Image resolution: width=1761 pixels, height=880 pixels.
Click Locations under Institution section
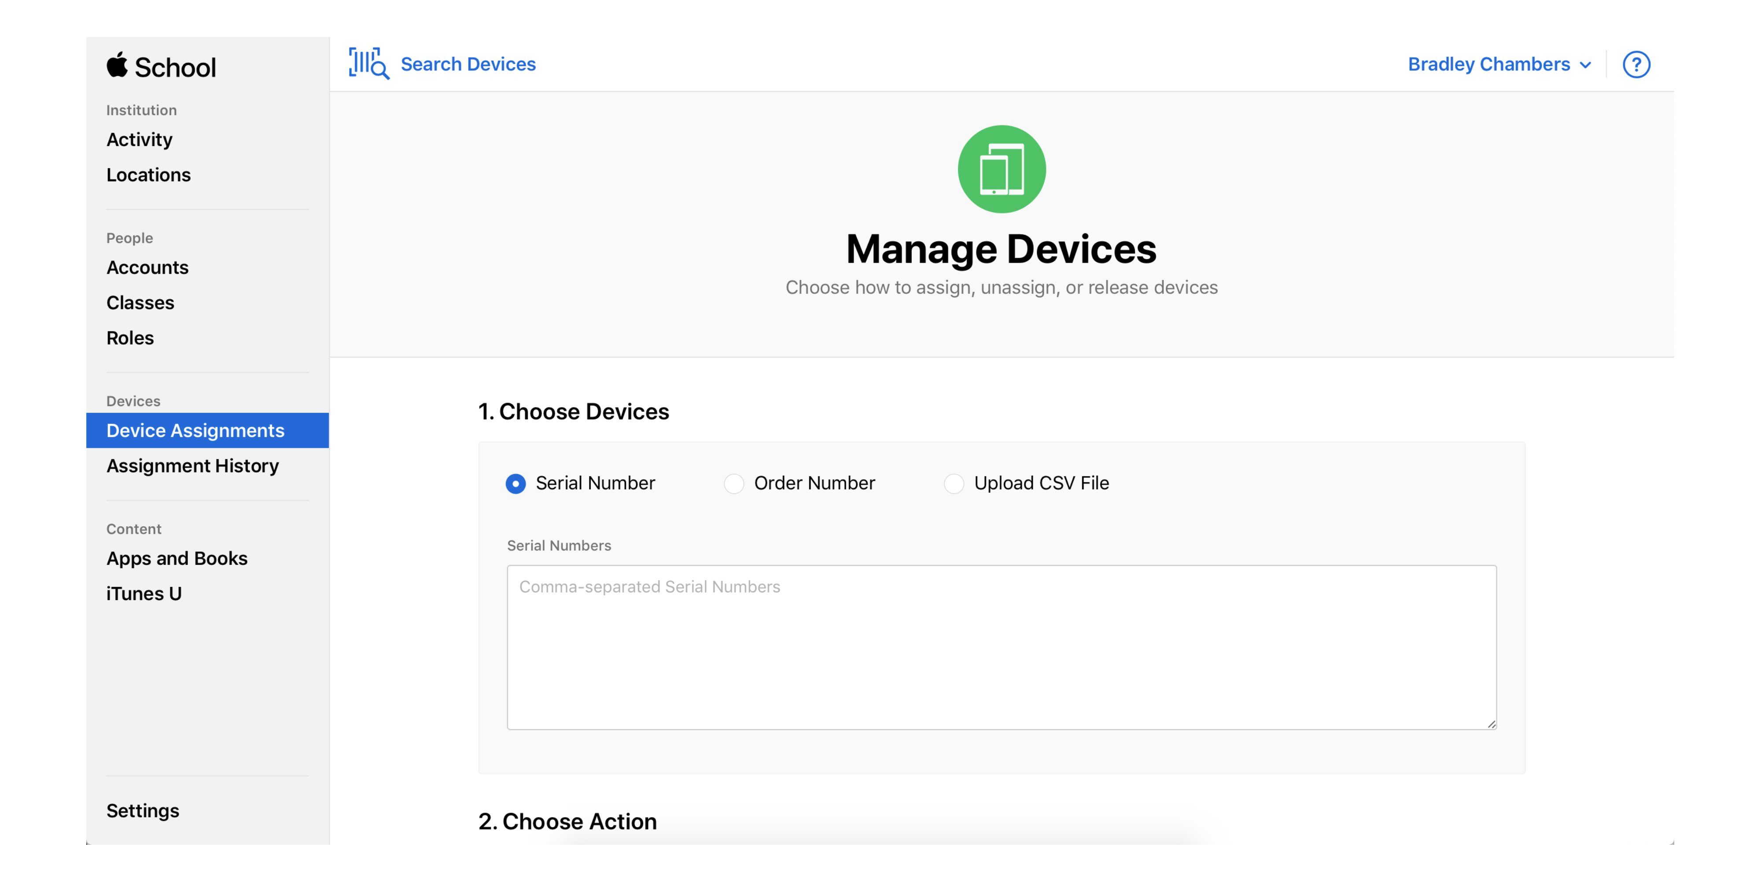coord(148,174)
